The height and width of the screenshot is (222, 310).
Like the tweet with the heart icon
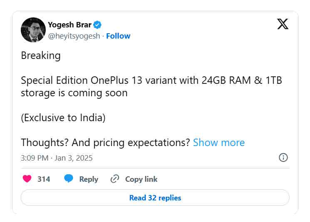tap(27, 179)
